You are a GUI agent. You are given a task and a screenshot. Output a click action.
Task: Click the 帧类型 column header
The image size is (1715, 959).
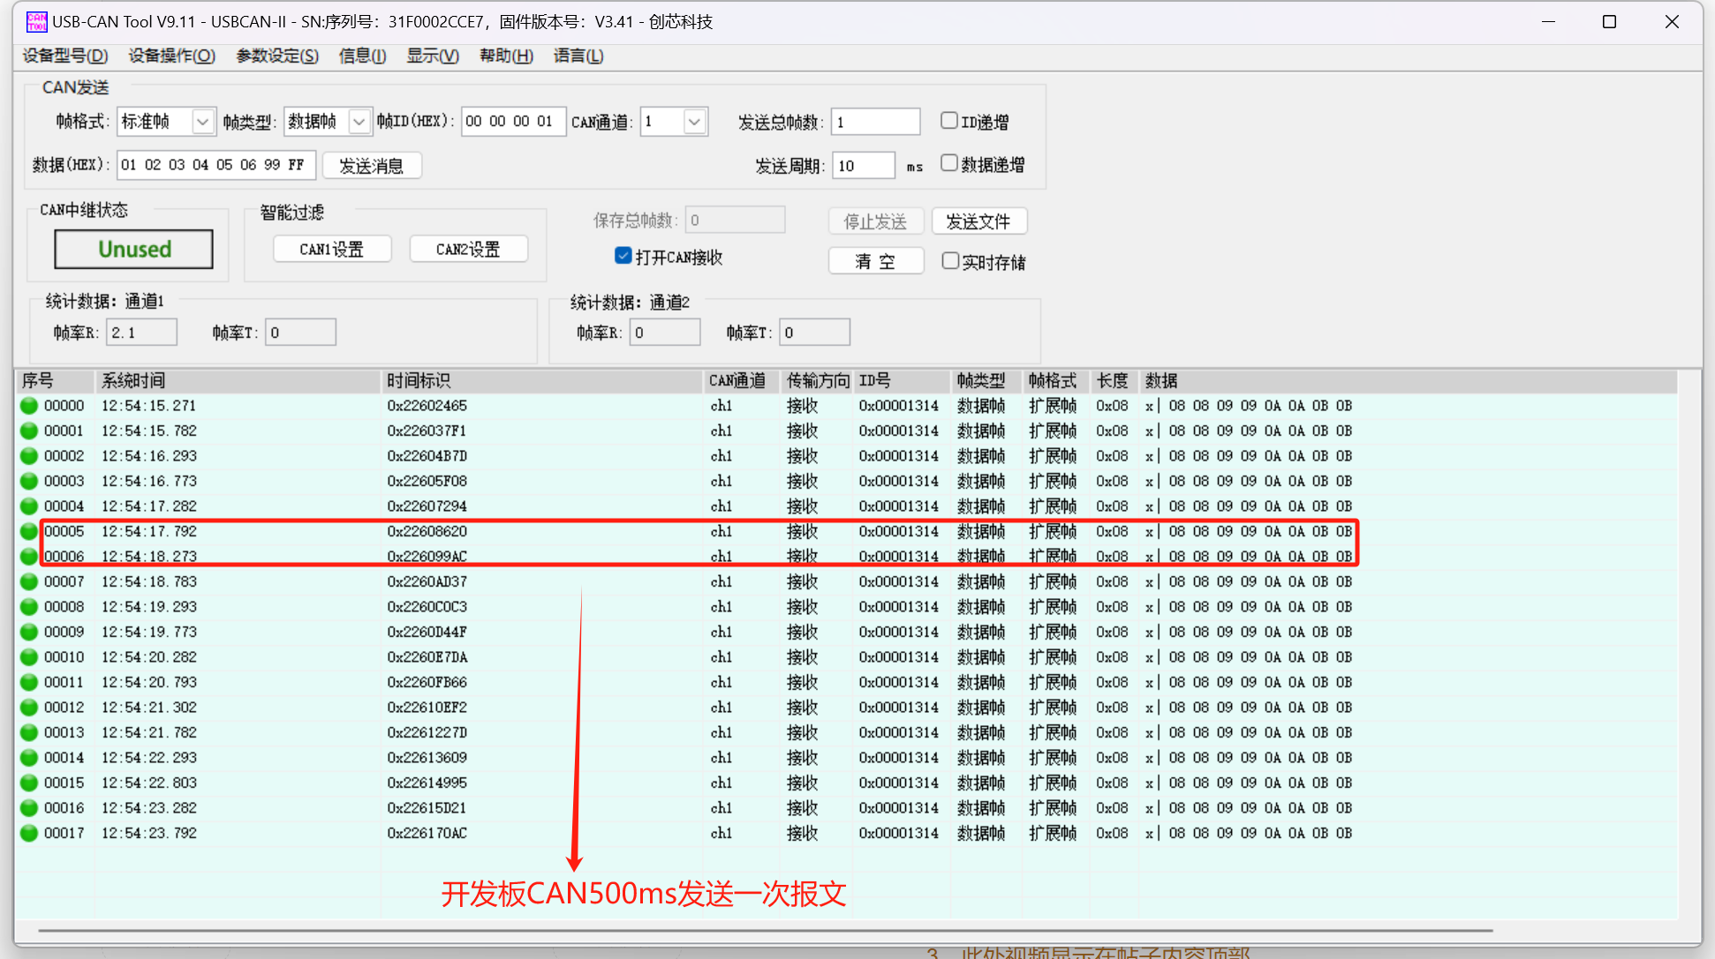tap(987, 381)
